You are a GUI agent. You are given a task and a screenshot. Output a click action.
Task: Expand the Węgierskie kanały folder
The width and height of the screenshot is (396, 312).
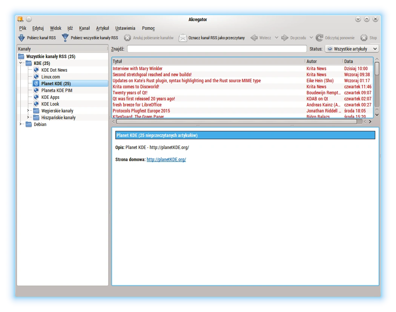[28, 111]
